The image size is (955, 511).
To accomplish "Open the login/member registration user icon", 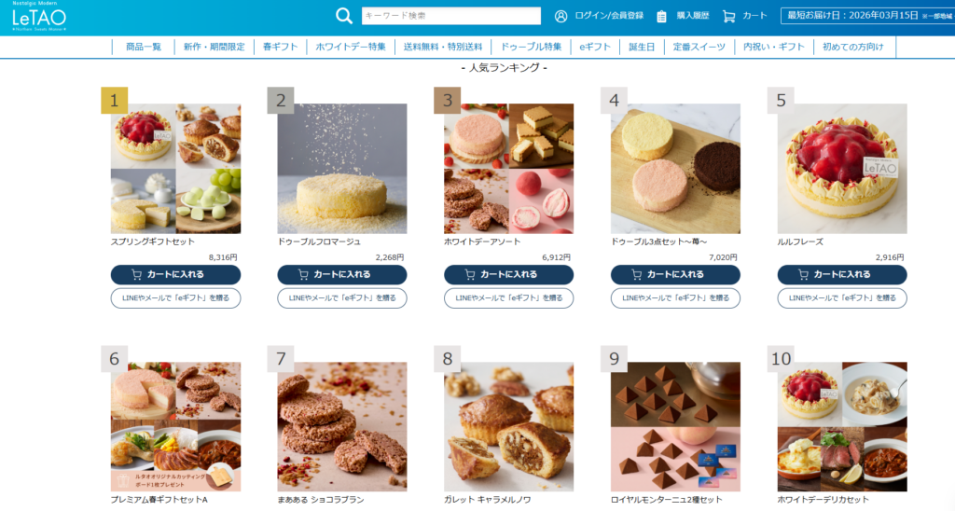I will [x=561, y=17].
